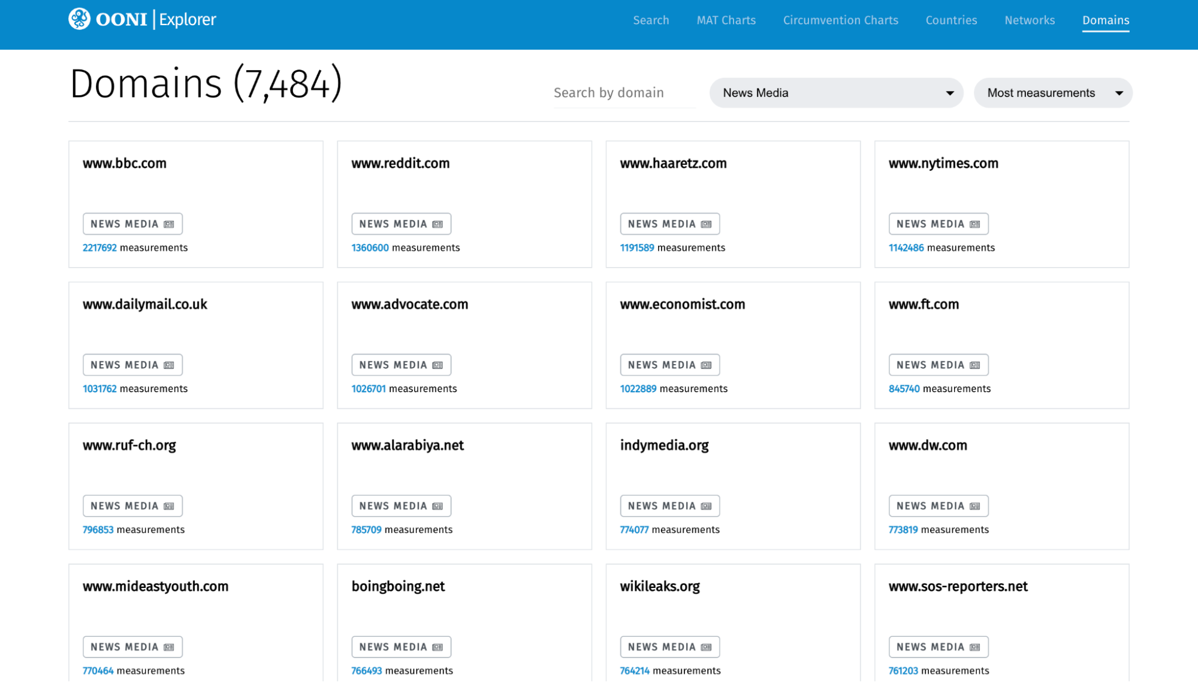Expand the Most measurements sort dropdown
Screen dimensions: 1198x682
(1052, 93)
